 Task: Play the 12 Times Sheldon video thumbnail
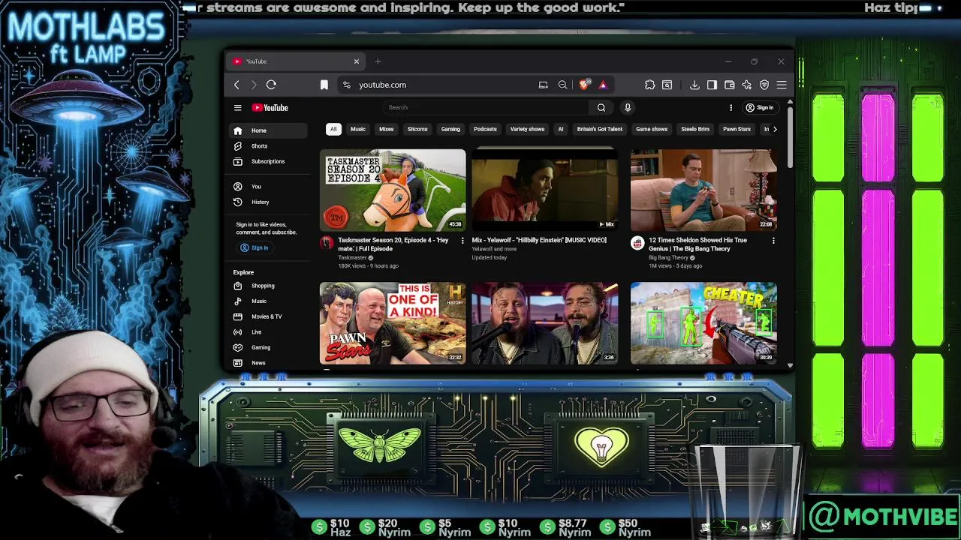(x=703, y=190)
